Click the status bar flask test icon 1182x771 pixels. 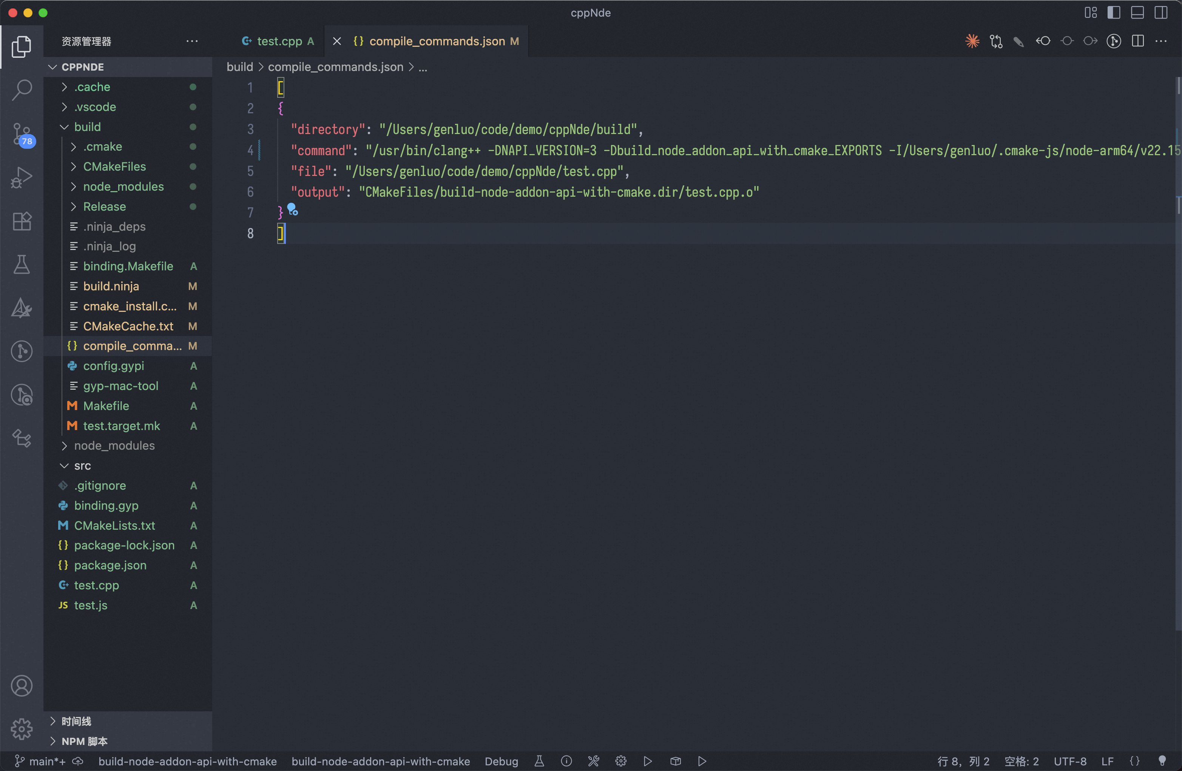(539, 761)
